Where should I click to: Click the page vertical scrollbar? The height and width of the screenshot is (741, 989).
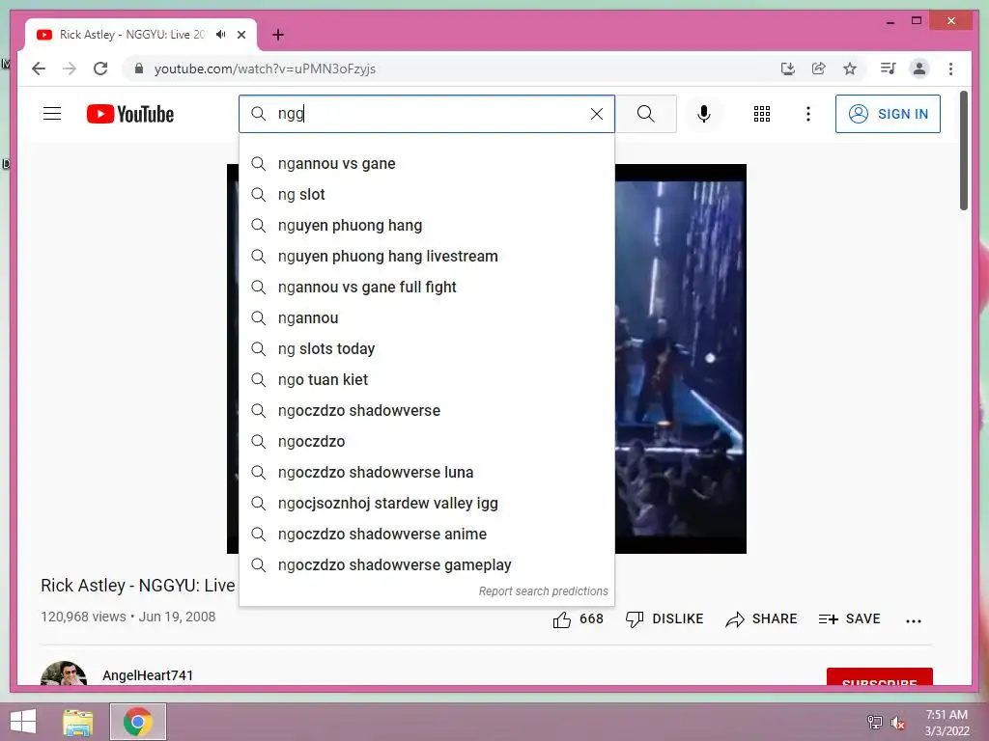963,151
